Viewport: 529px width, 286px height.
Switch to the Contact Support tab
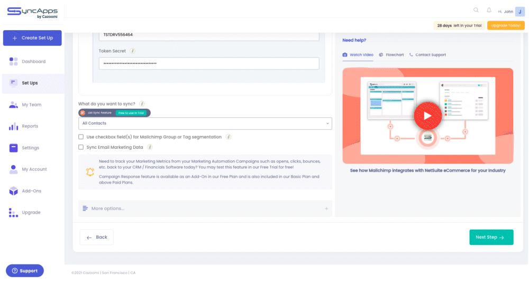(427, 55)
